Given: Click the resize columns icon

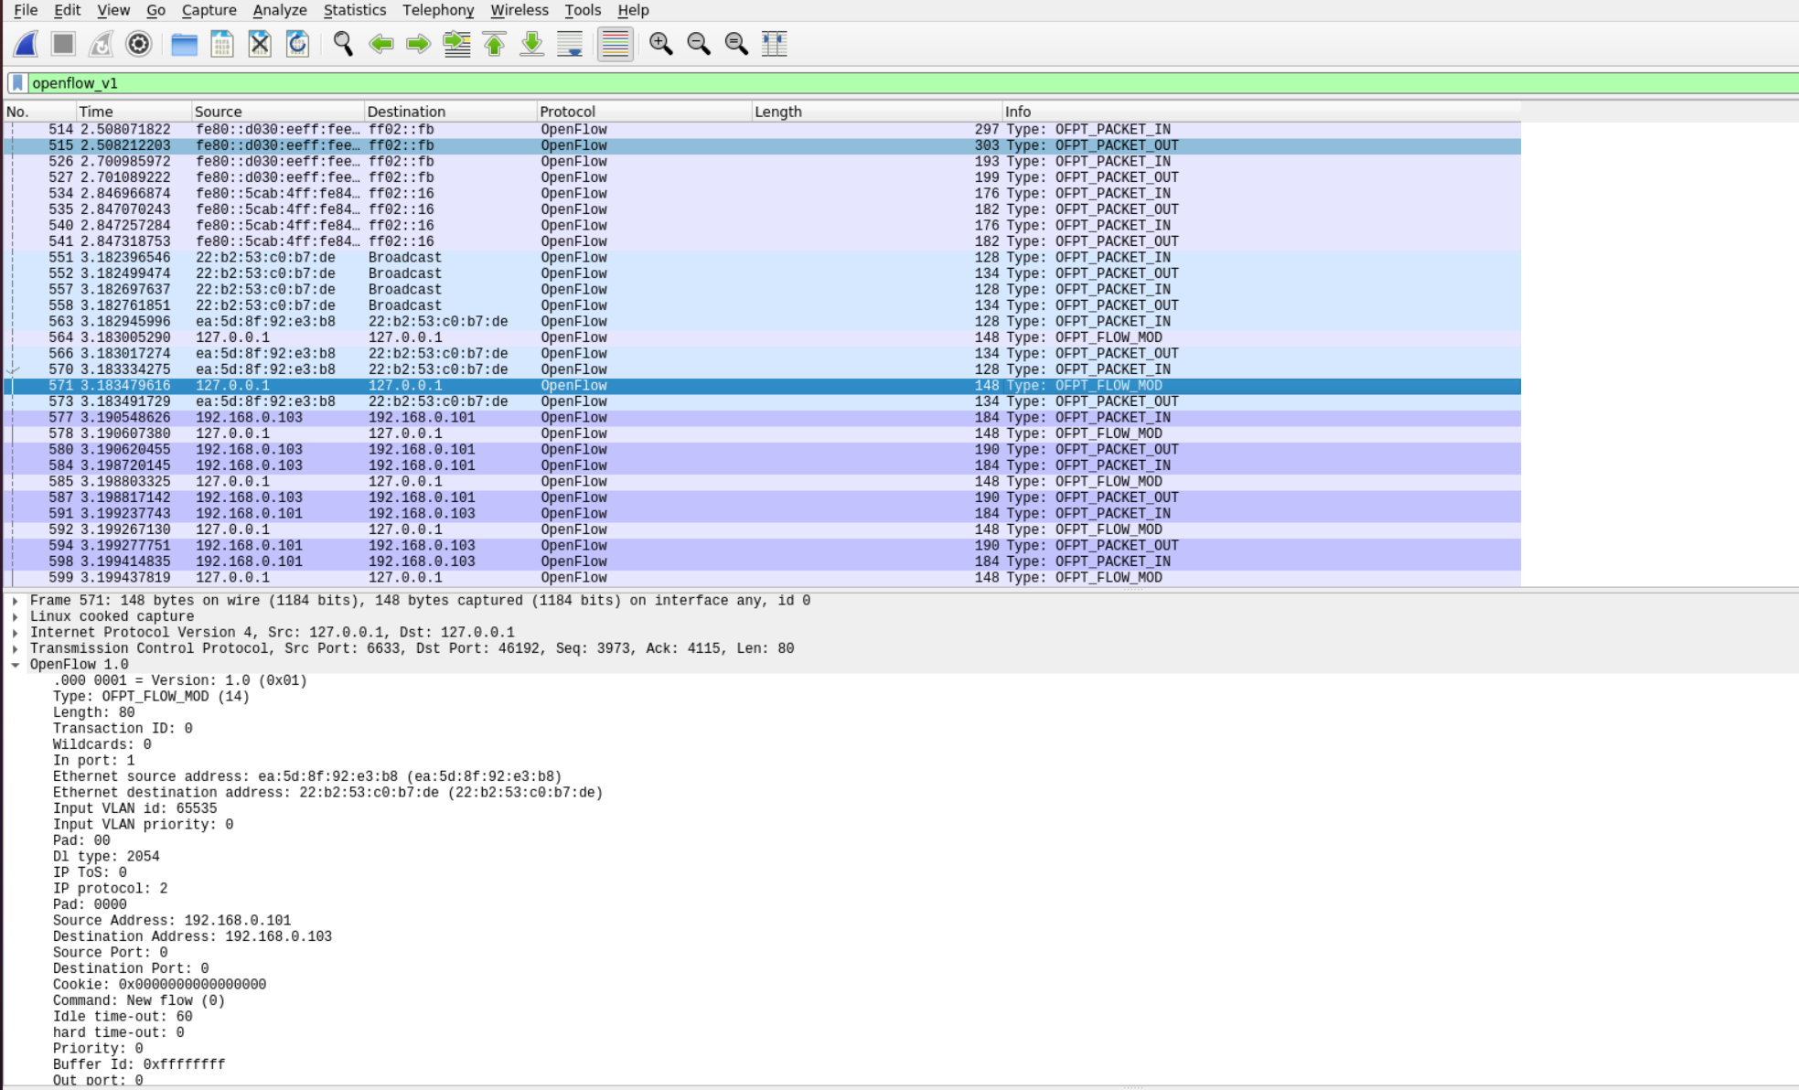Looking at the screenshot, I should coord(774,44).
